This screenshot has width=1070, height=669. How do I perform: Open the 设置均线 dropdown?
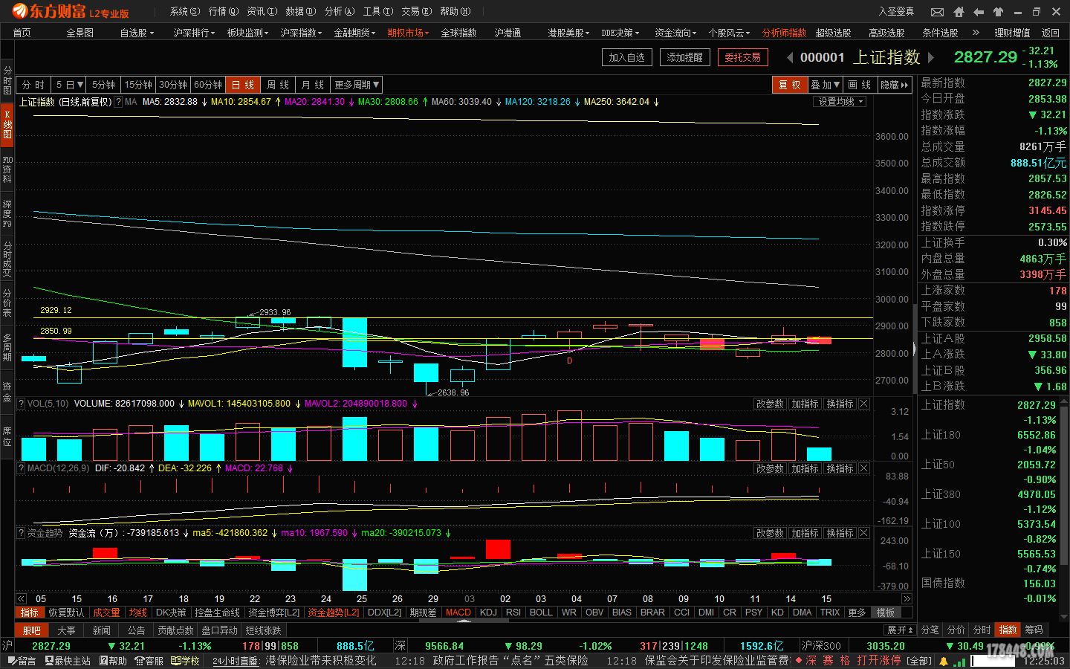point(840,102)
